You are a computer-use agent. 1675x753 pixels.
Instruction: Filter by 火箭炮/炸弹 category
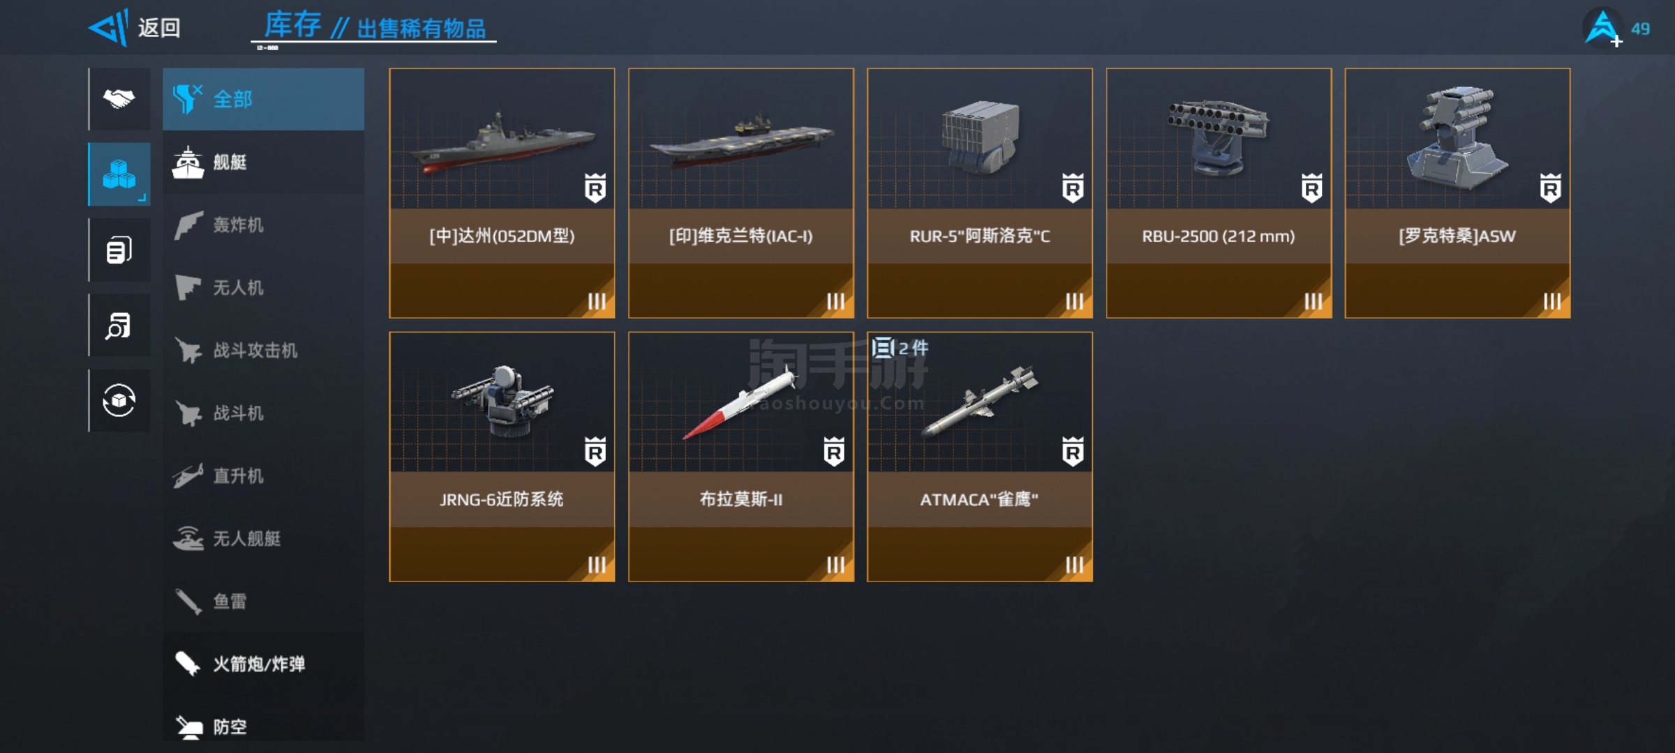coord(263,664)
